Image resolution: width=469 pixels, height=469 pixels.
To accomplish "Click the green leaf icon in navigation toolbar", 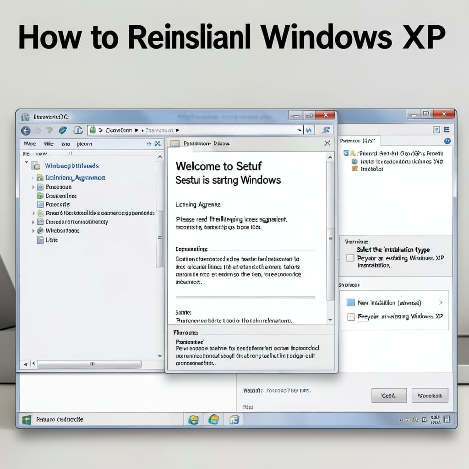I will click(x=63, y=130).
